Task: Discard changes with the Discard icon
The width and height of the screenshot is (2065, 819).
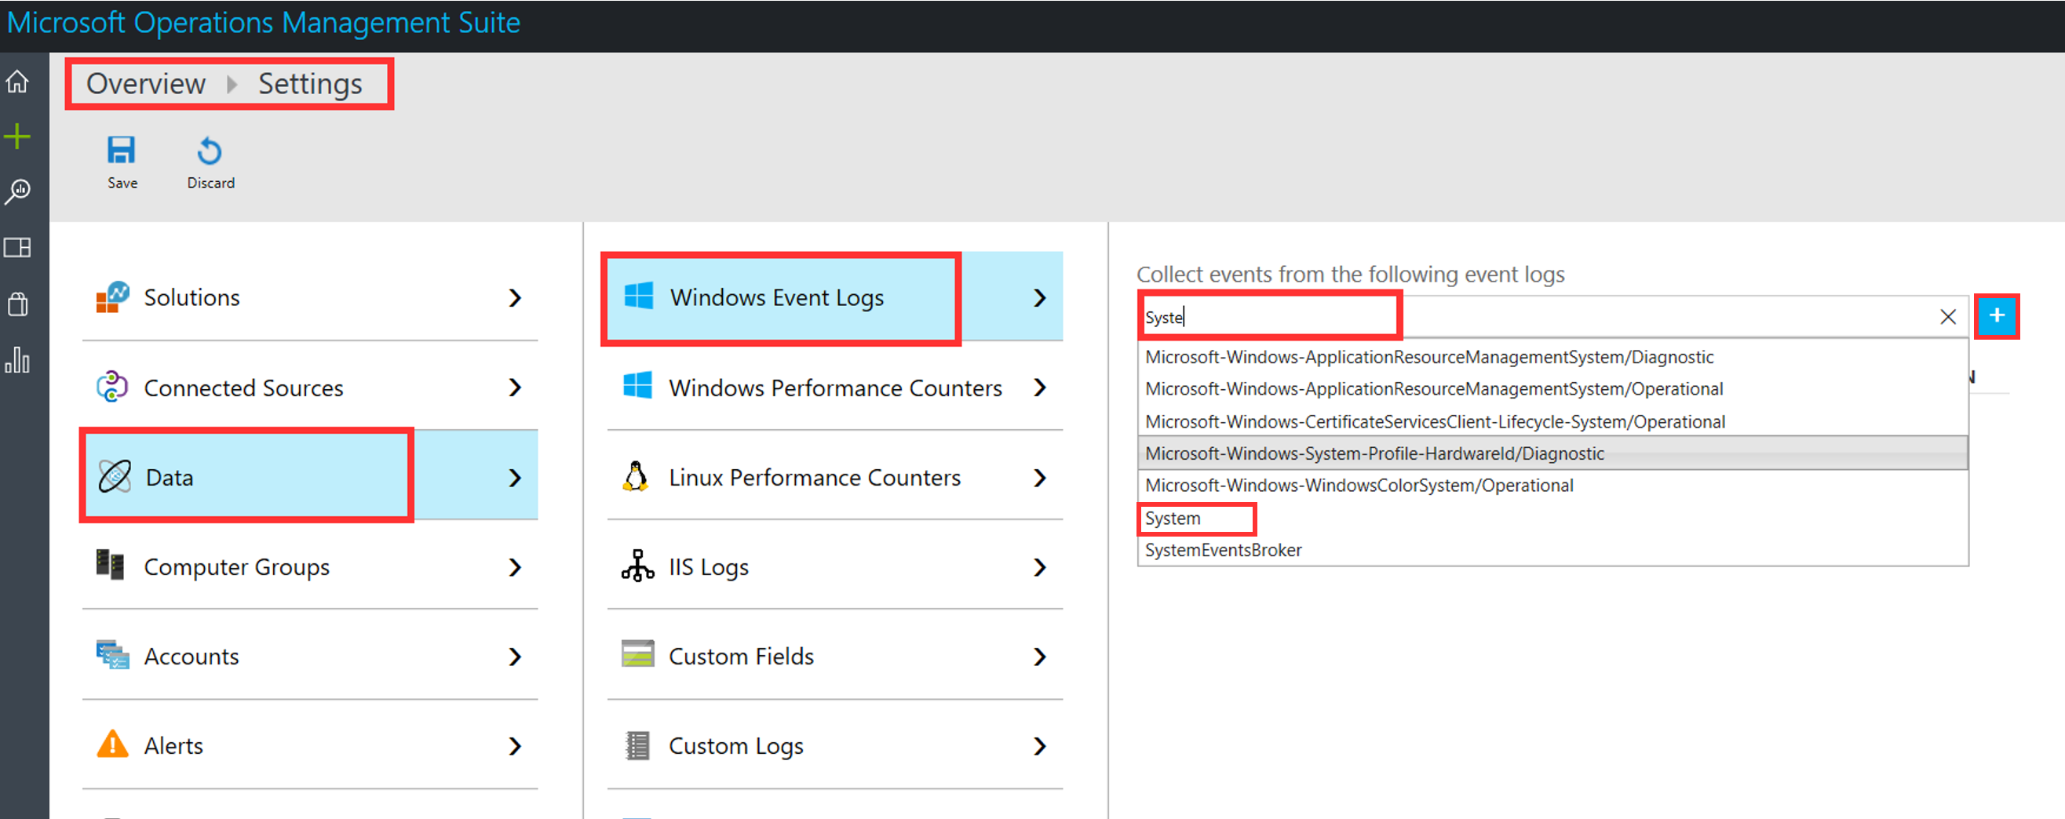Action: pos(210,151)
